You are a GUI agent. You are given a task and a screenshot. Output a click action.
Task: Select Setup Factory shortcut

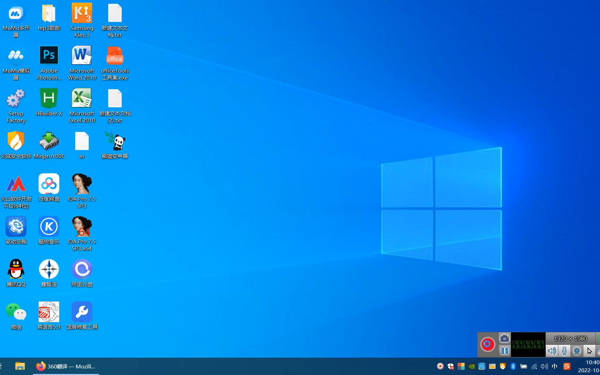(16, 106)
